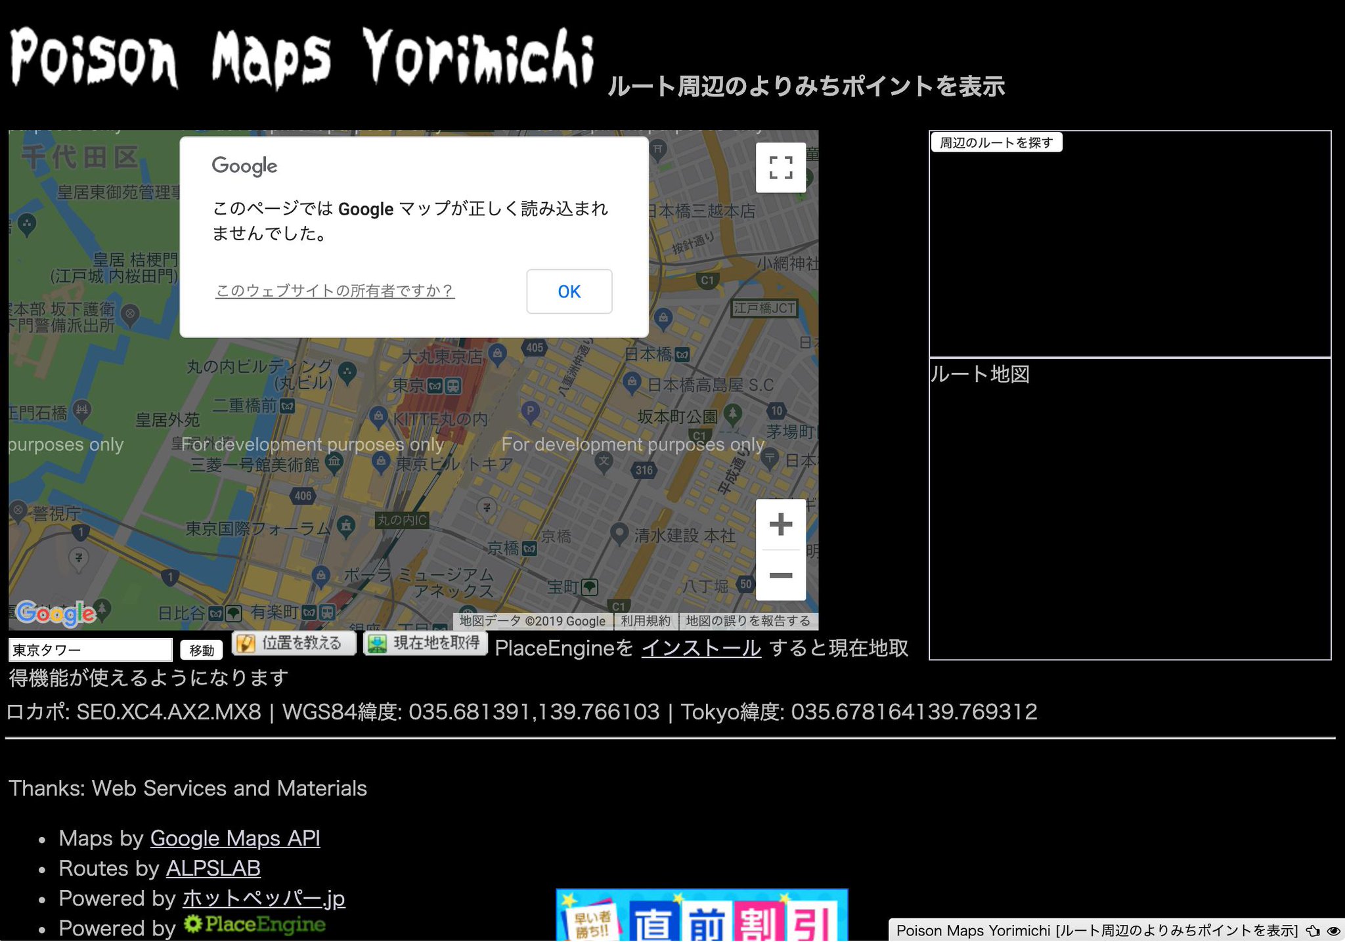Screen dimensions: 1345x942
Task: Click the 現在地を取得 button
Action: point(426,643)
